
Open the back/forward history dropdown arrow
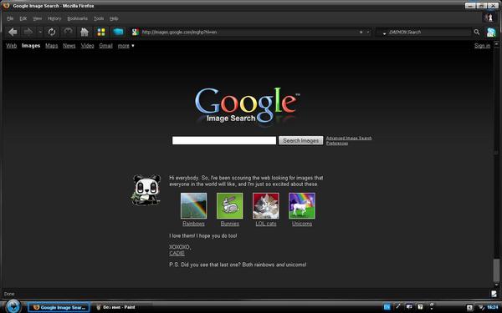click(x=40, y=32)
